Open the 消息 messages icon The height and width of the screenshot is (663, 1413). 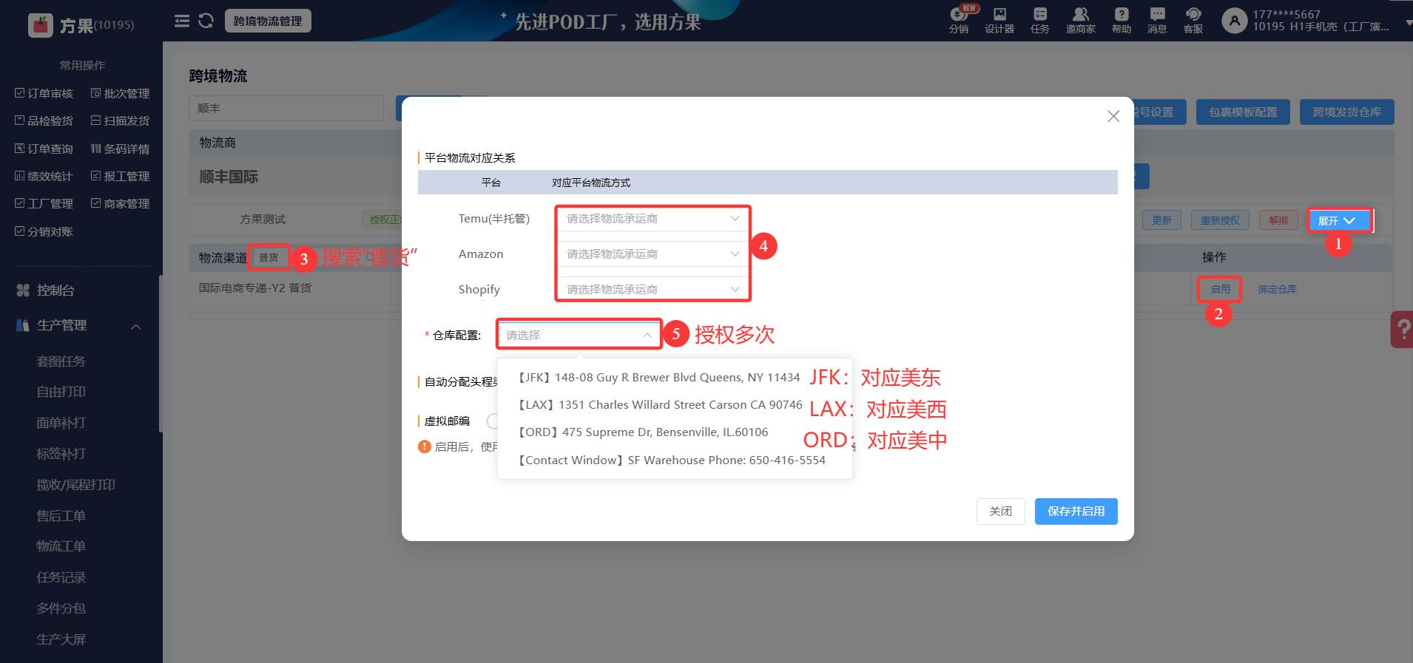[1157, 20]
